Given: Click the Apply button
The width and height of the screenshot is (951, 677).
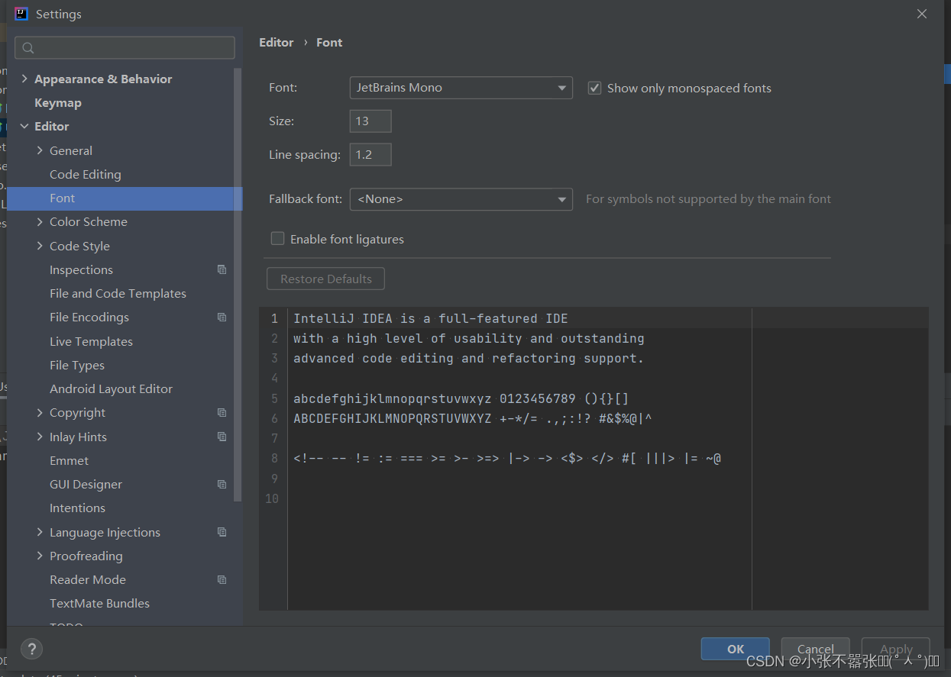Looking at the screenshot, I should point(896,649).
